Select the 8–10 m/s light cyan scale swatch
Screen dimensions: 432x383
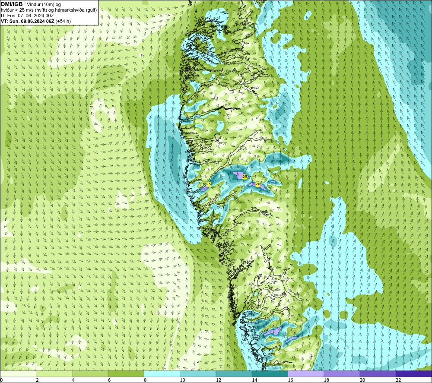coord(162,374)
